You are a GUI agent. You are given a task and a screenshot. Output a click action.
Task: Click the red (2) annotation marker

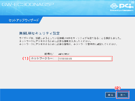point(117,88)
